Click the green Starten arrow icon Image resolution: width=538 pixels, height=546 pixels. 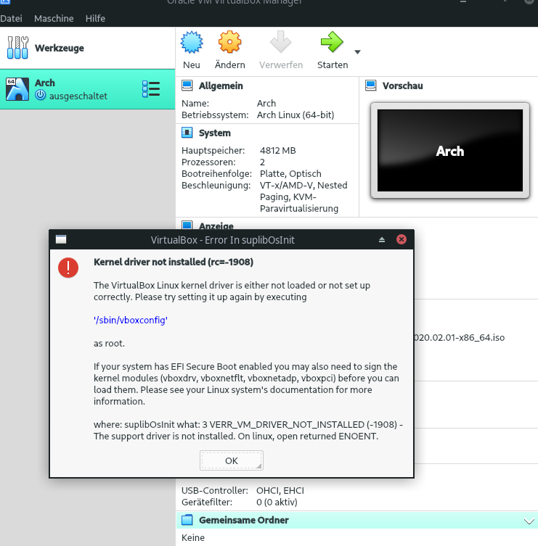pos(332,44)
